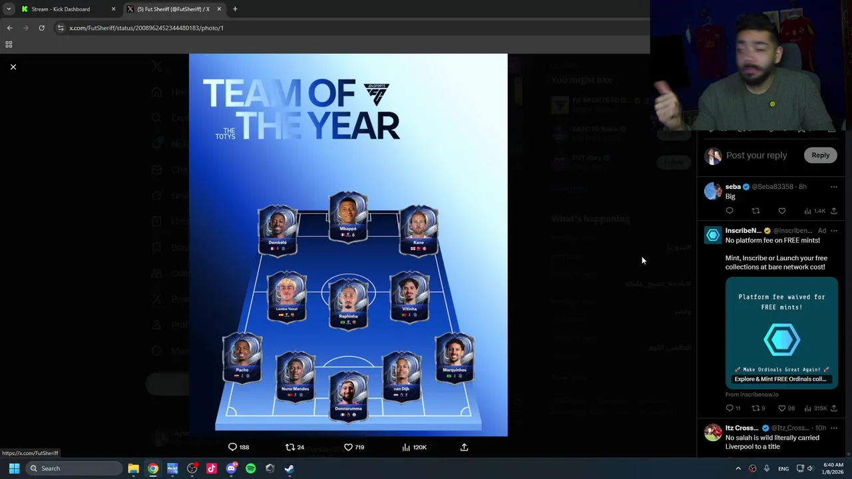Repost the InscribeNow ad (9 reposts)

758,408
